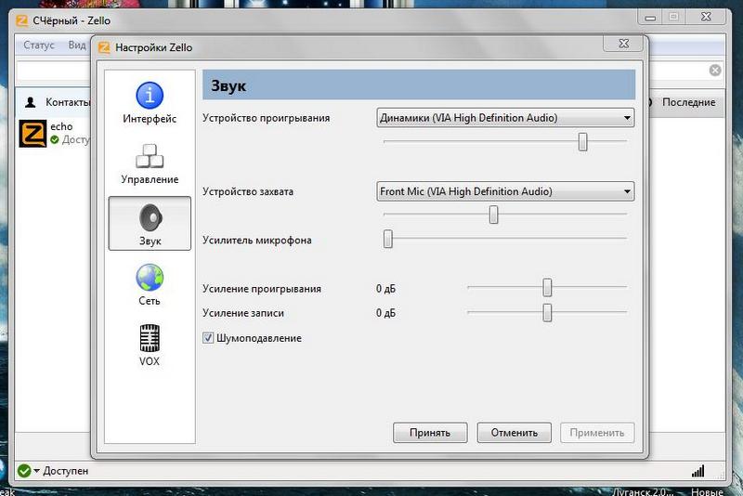This screenshot has height=496, width=743.
Task: Click the echo contact Zello avatar
Action: 33,133
